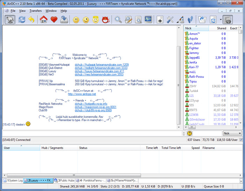Expand the tab bar overflow chevron
This screenshot has height=191, width=245.
pyautogui.click(x=241, y=181)
